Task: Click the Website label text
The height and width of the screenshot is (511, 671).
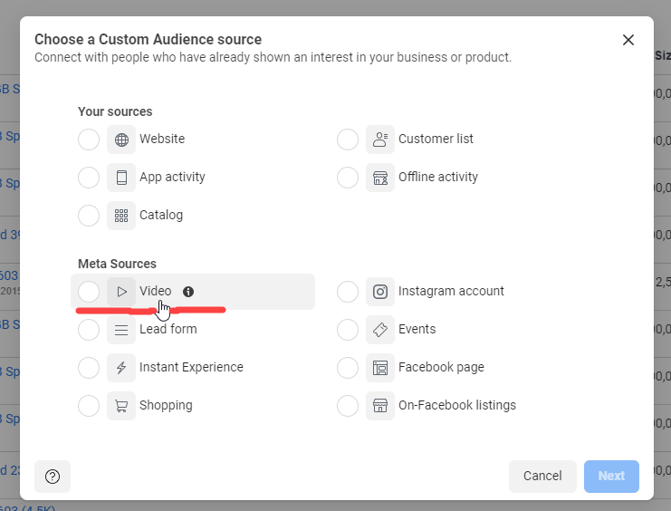Action: pos(162,139)
